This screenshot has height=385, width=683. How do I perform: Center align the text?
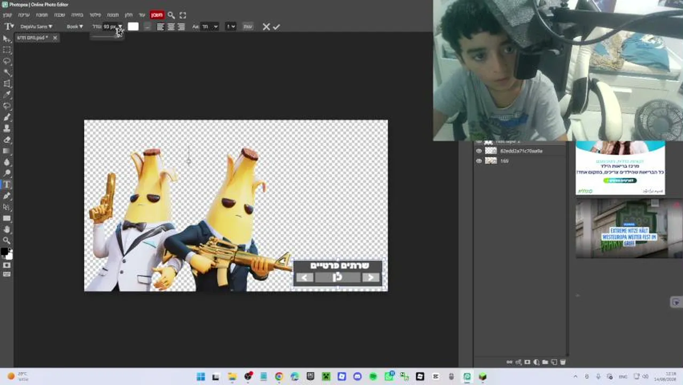(x=171, y=26)
